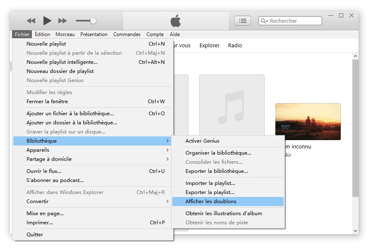Select Ajouter un fichier à la bibliothèque...
The height and width of the screenshot is (250, 371).
pyautogui.click(x=92, y=114)
